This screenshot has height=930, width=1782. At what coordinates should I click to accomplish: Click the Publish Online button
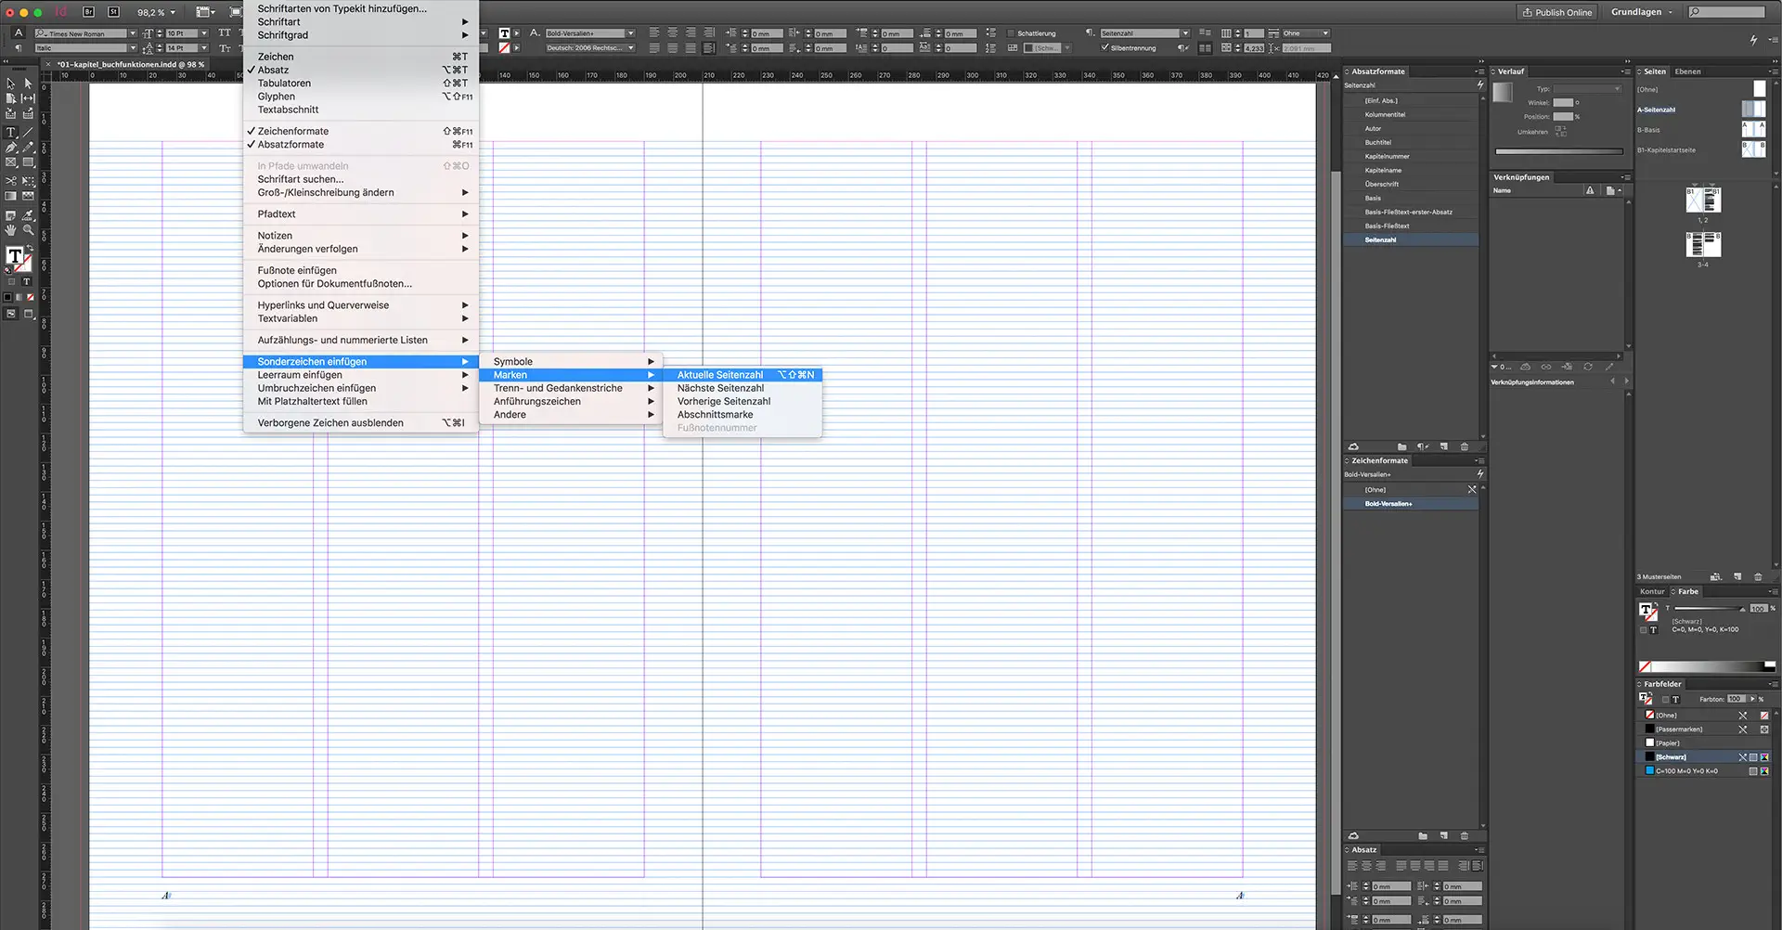click(x=1556, y=12)
